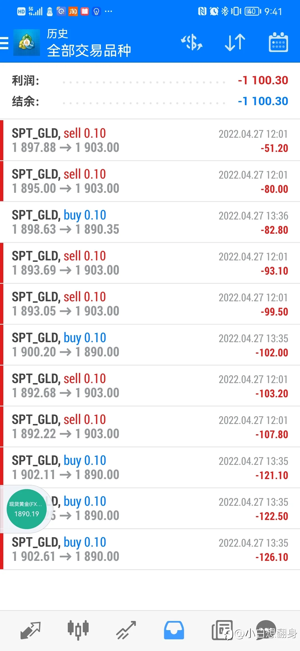The width and height of the screenshot is (300, 651).
Task: Tap floating spot gold 1890.19 bubble
Action: click(27, 509)
